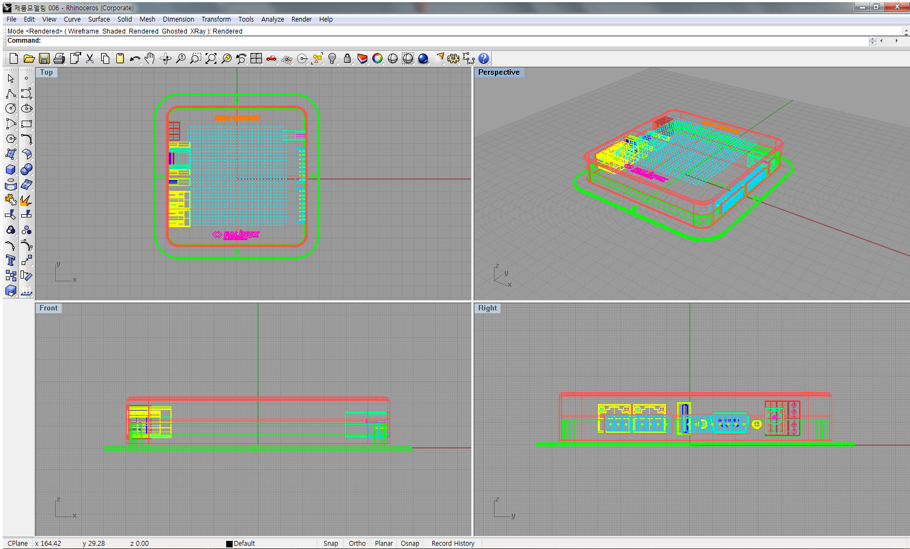The width and height of the screenshot is (910, 549).
Task: Create a new file with the New icon
Action: tap(14, 58)
